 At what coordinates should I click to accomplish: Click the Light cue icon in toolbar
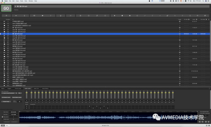[x=60, y=16]
